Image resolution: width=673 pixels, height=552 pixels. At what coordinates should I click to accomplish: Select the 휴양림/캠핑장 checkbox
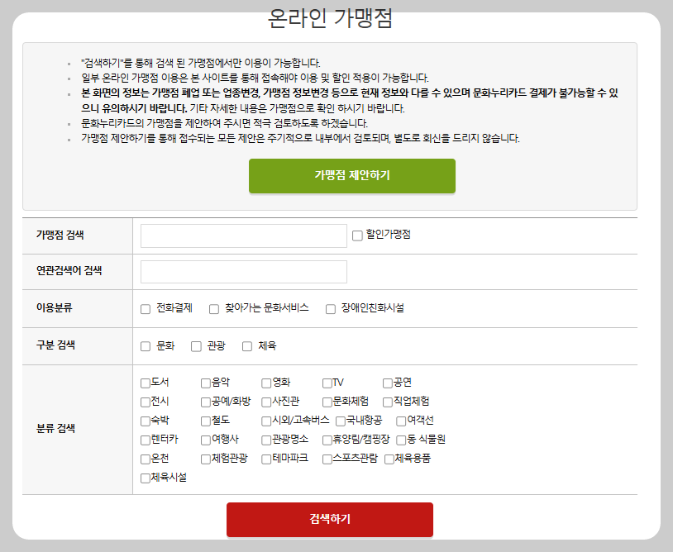(x=327, y=439)
